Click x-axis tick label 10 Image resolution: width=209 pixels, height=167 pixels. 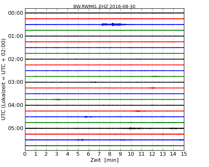tap(131, 154)
